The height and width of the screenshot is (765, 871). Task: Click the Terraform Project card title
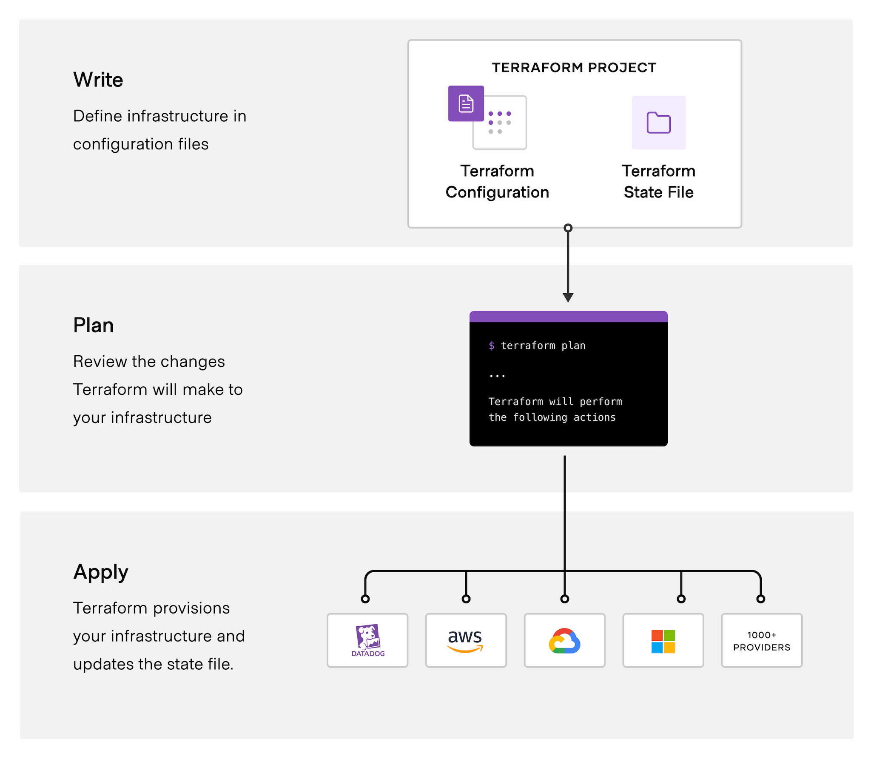point(575,67)
